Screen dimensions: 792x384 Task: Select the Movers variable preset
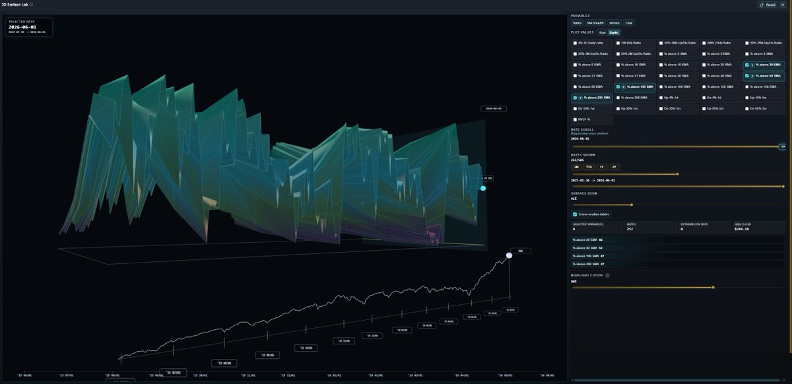[614, 22]
